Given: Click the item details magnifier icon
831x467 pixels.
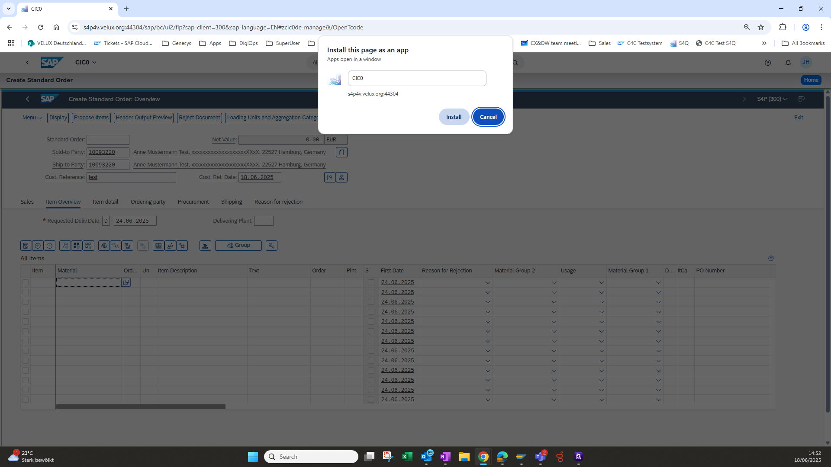Looking at the screenshot, I should pos(26,246).
